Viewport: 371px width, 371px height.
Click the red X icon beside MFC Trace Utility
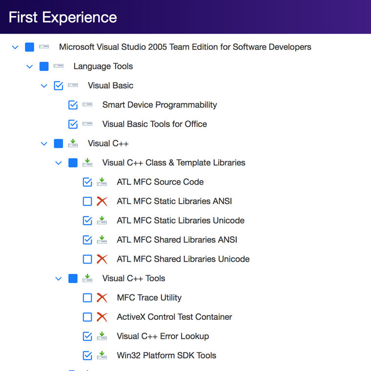(x=102, y=298)
